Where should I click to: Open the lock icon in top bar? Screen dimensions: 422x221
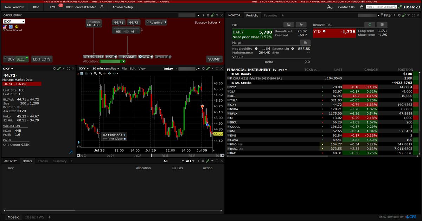(362, 7)
